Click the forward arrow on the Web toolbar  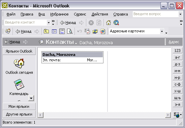pyautogui.click(x=81, y=23)
